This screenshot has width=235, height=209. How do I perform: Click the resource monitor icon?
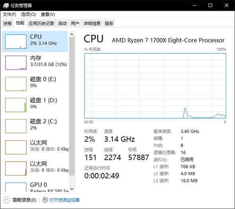point(45,200)
